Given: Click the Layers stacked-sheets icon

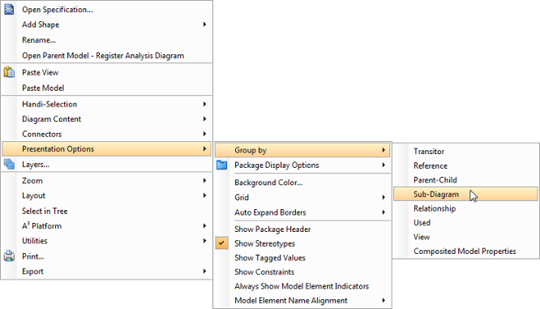Looking at the screenshot, I should [x=9, y=165].
